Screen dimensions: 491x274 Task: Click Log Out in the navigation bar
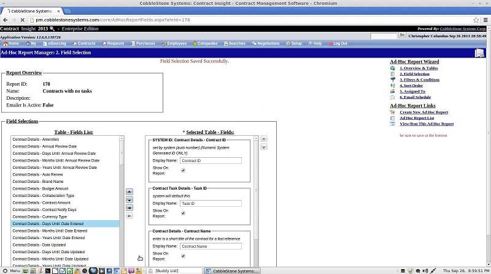tap(338, 43)
